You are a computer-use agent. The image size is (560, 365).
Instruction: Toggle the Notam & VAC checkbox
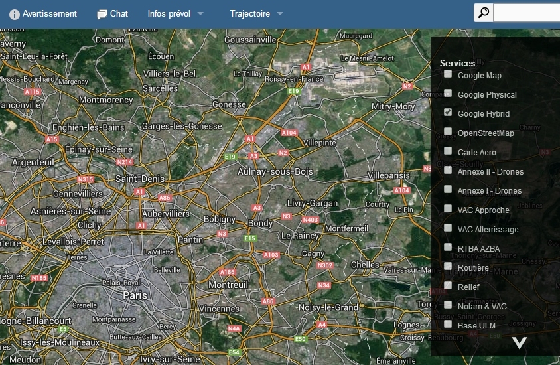pyautogui.click(x=447, y=305)
